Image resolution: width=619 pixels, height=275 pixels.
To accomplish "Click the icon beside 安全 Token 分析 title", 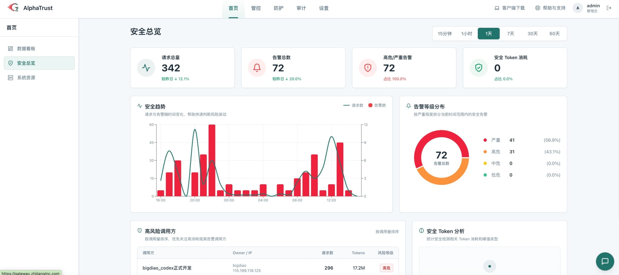I will 421,231.
